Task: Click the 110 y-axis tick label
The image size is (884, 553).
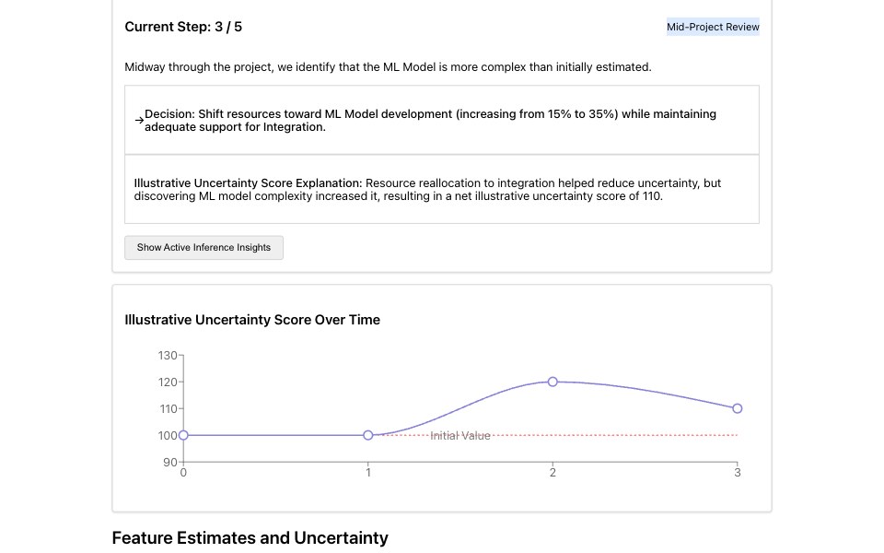Action: [x=168, y=408]
